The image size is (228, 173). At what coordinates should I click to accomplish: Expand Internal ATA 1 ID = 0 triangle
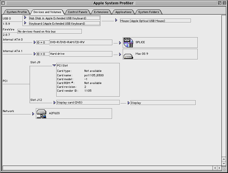pyautogui.click(x=35, y=54)
